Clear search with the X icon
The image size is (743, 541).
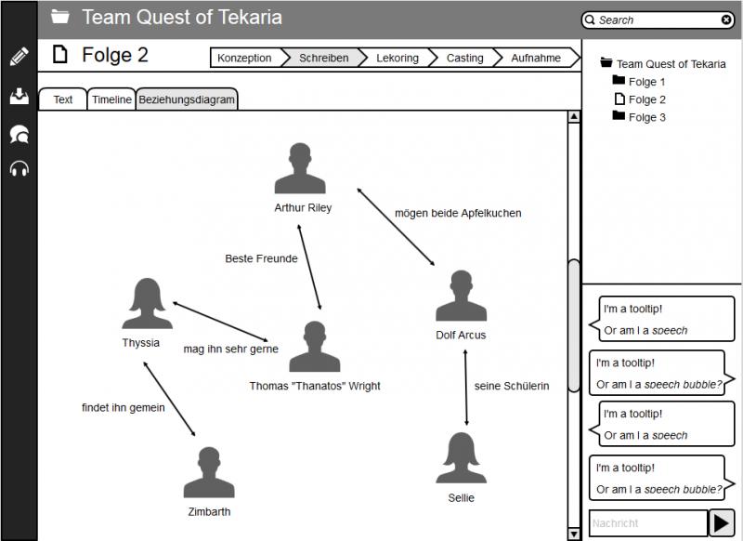(726, 20)
